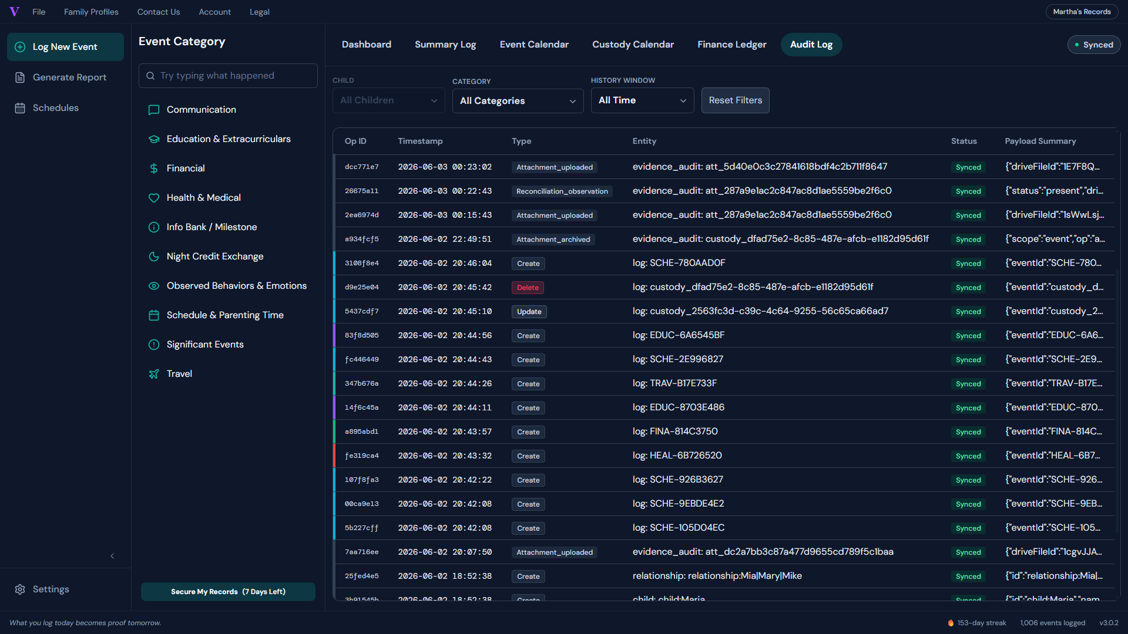1128x634 pixels.
Task: Click the Synced status pill at top right
Action: tap(1093, 45)
